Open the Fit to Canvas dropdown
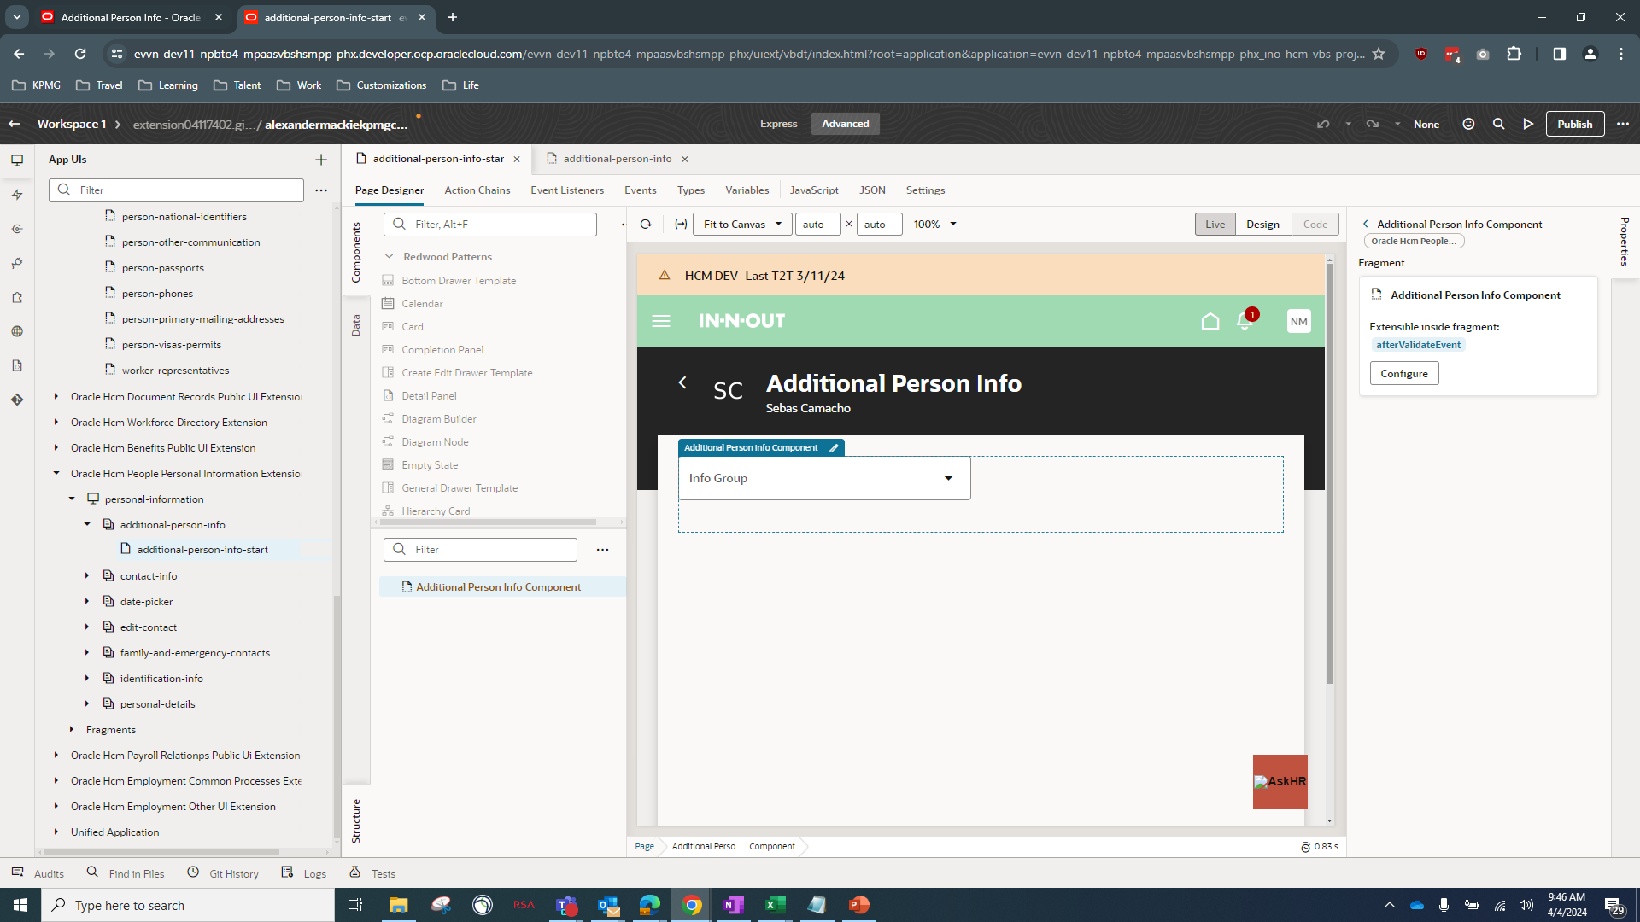 (741, 224)
